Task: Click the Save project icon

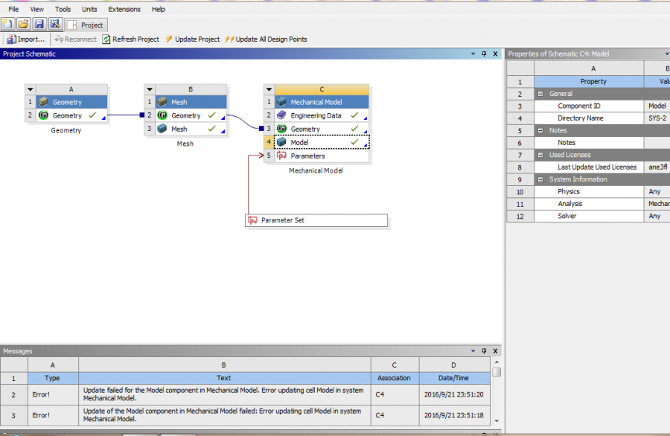Action: [39, 25]
